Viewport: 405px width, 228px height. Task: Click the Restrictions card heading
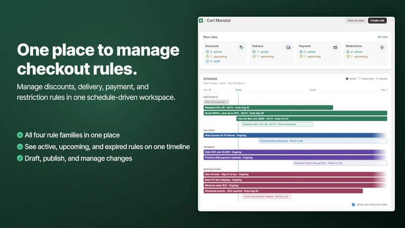(x=353, y=46)
